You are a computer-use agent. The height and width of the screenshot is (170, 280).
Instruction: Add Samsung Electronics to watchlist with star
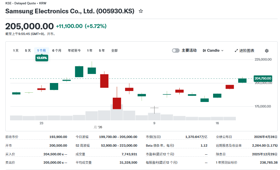coord(141,11)
